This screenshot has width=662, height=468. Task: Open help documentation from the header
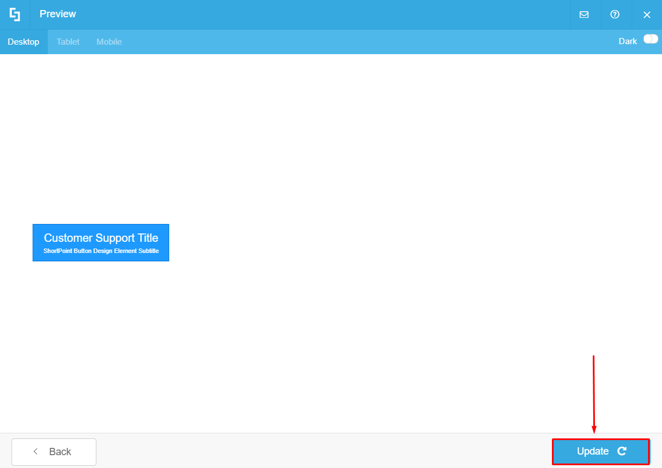[616, 15]
